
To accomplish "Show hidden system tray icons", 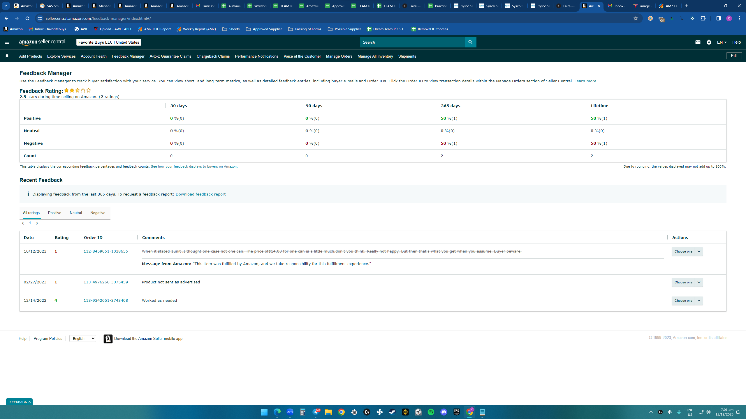I will tap(651, 412).
